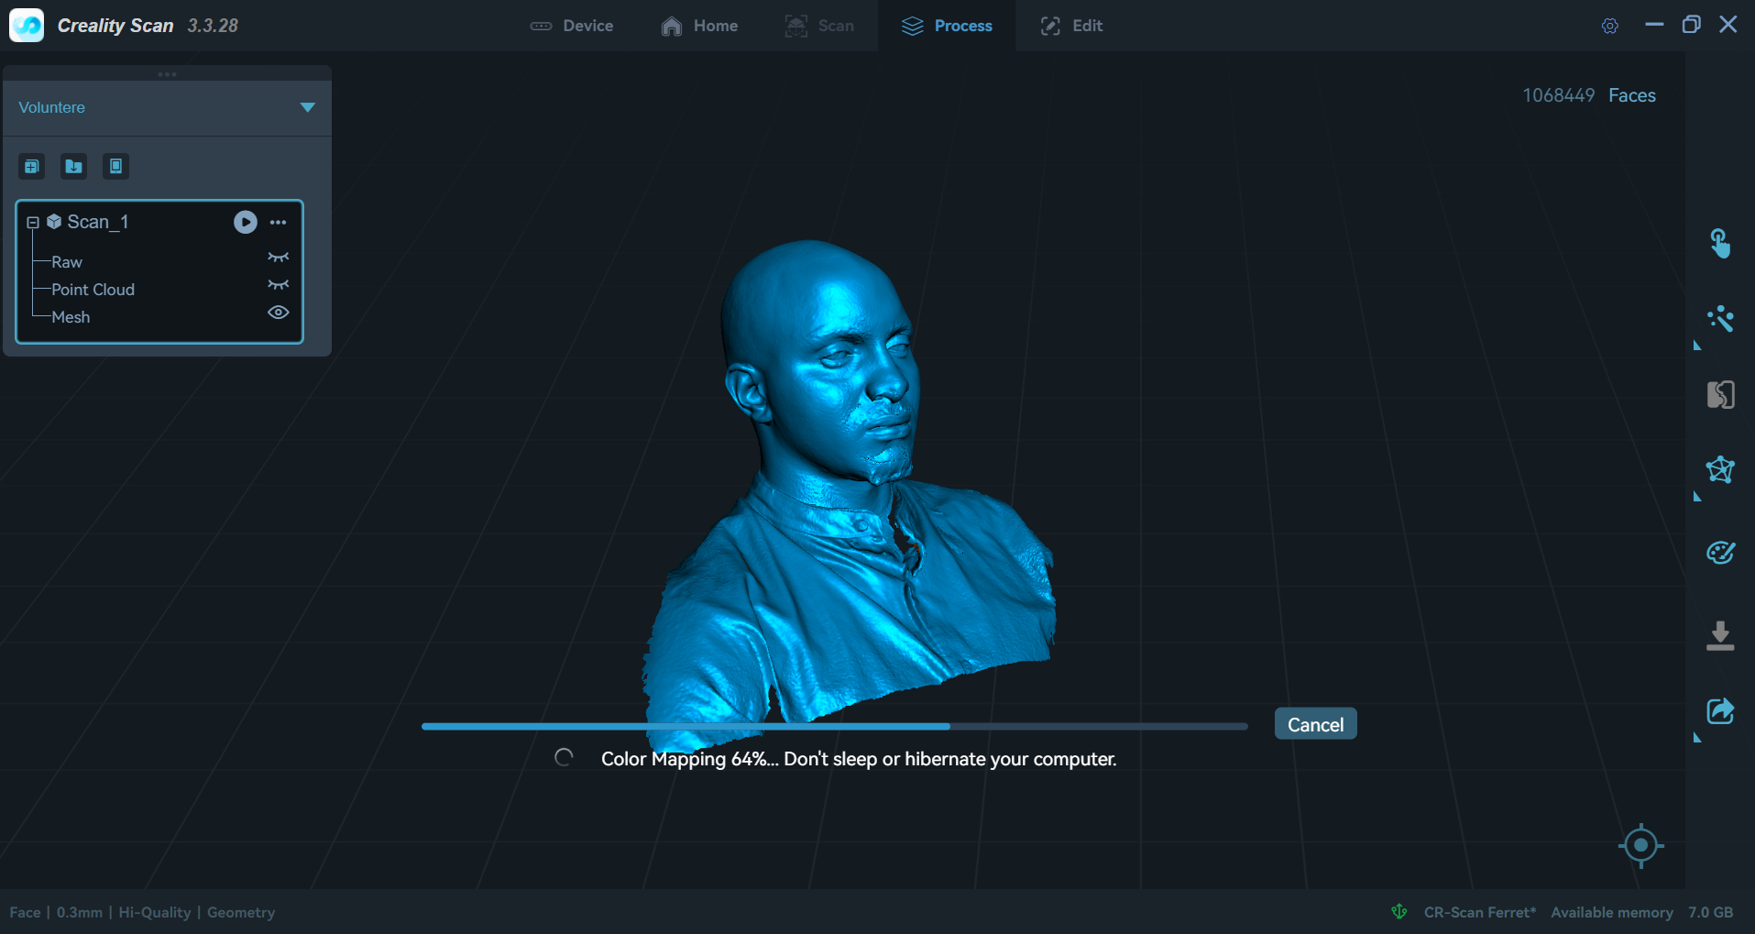
Task: Click the mesh creation icon in sidebar
Action: pyautogui.click(x=1720, y=395)
